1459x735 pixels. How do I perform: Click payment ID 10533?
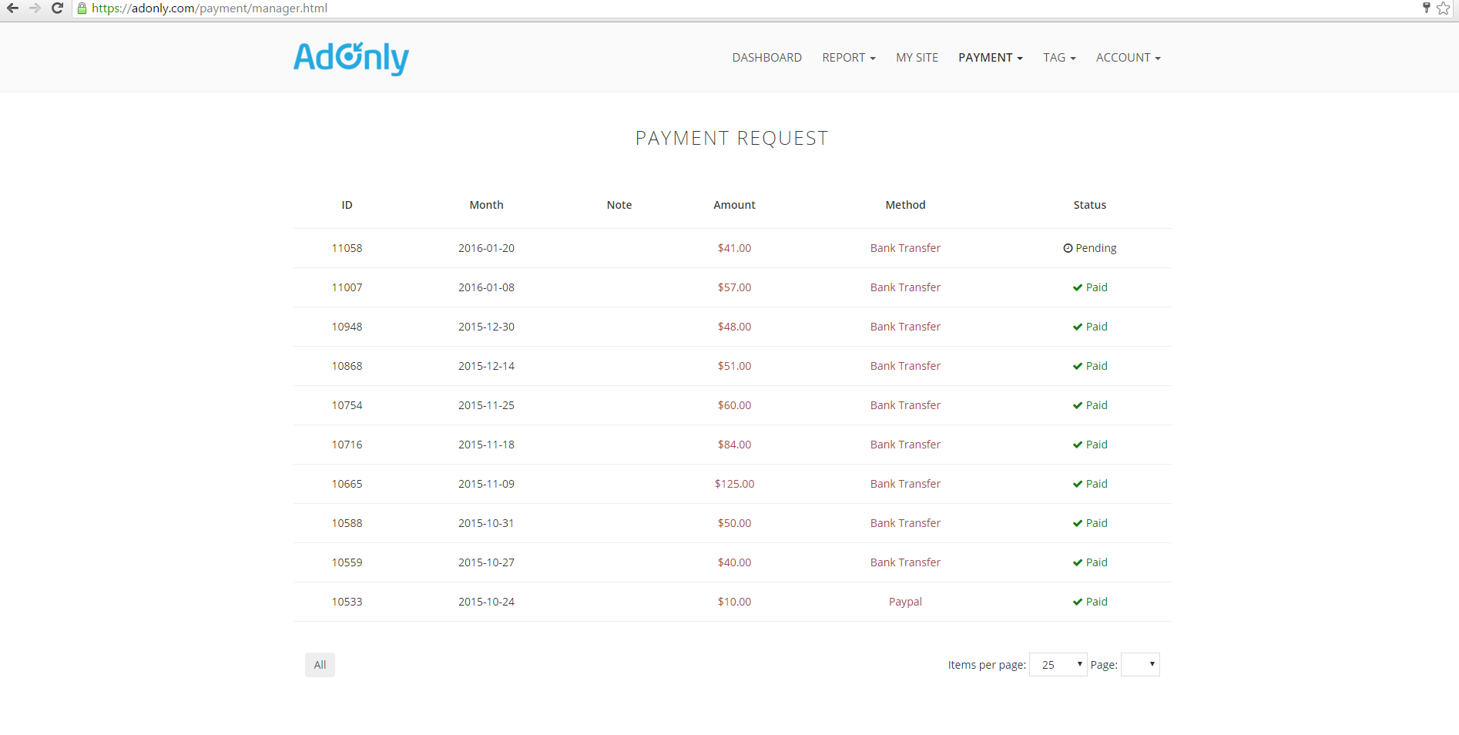347,602
